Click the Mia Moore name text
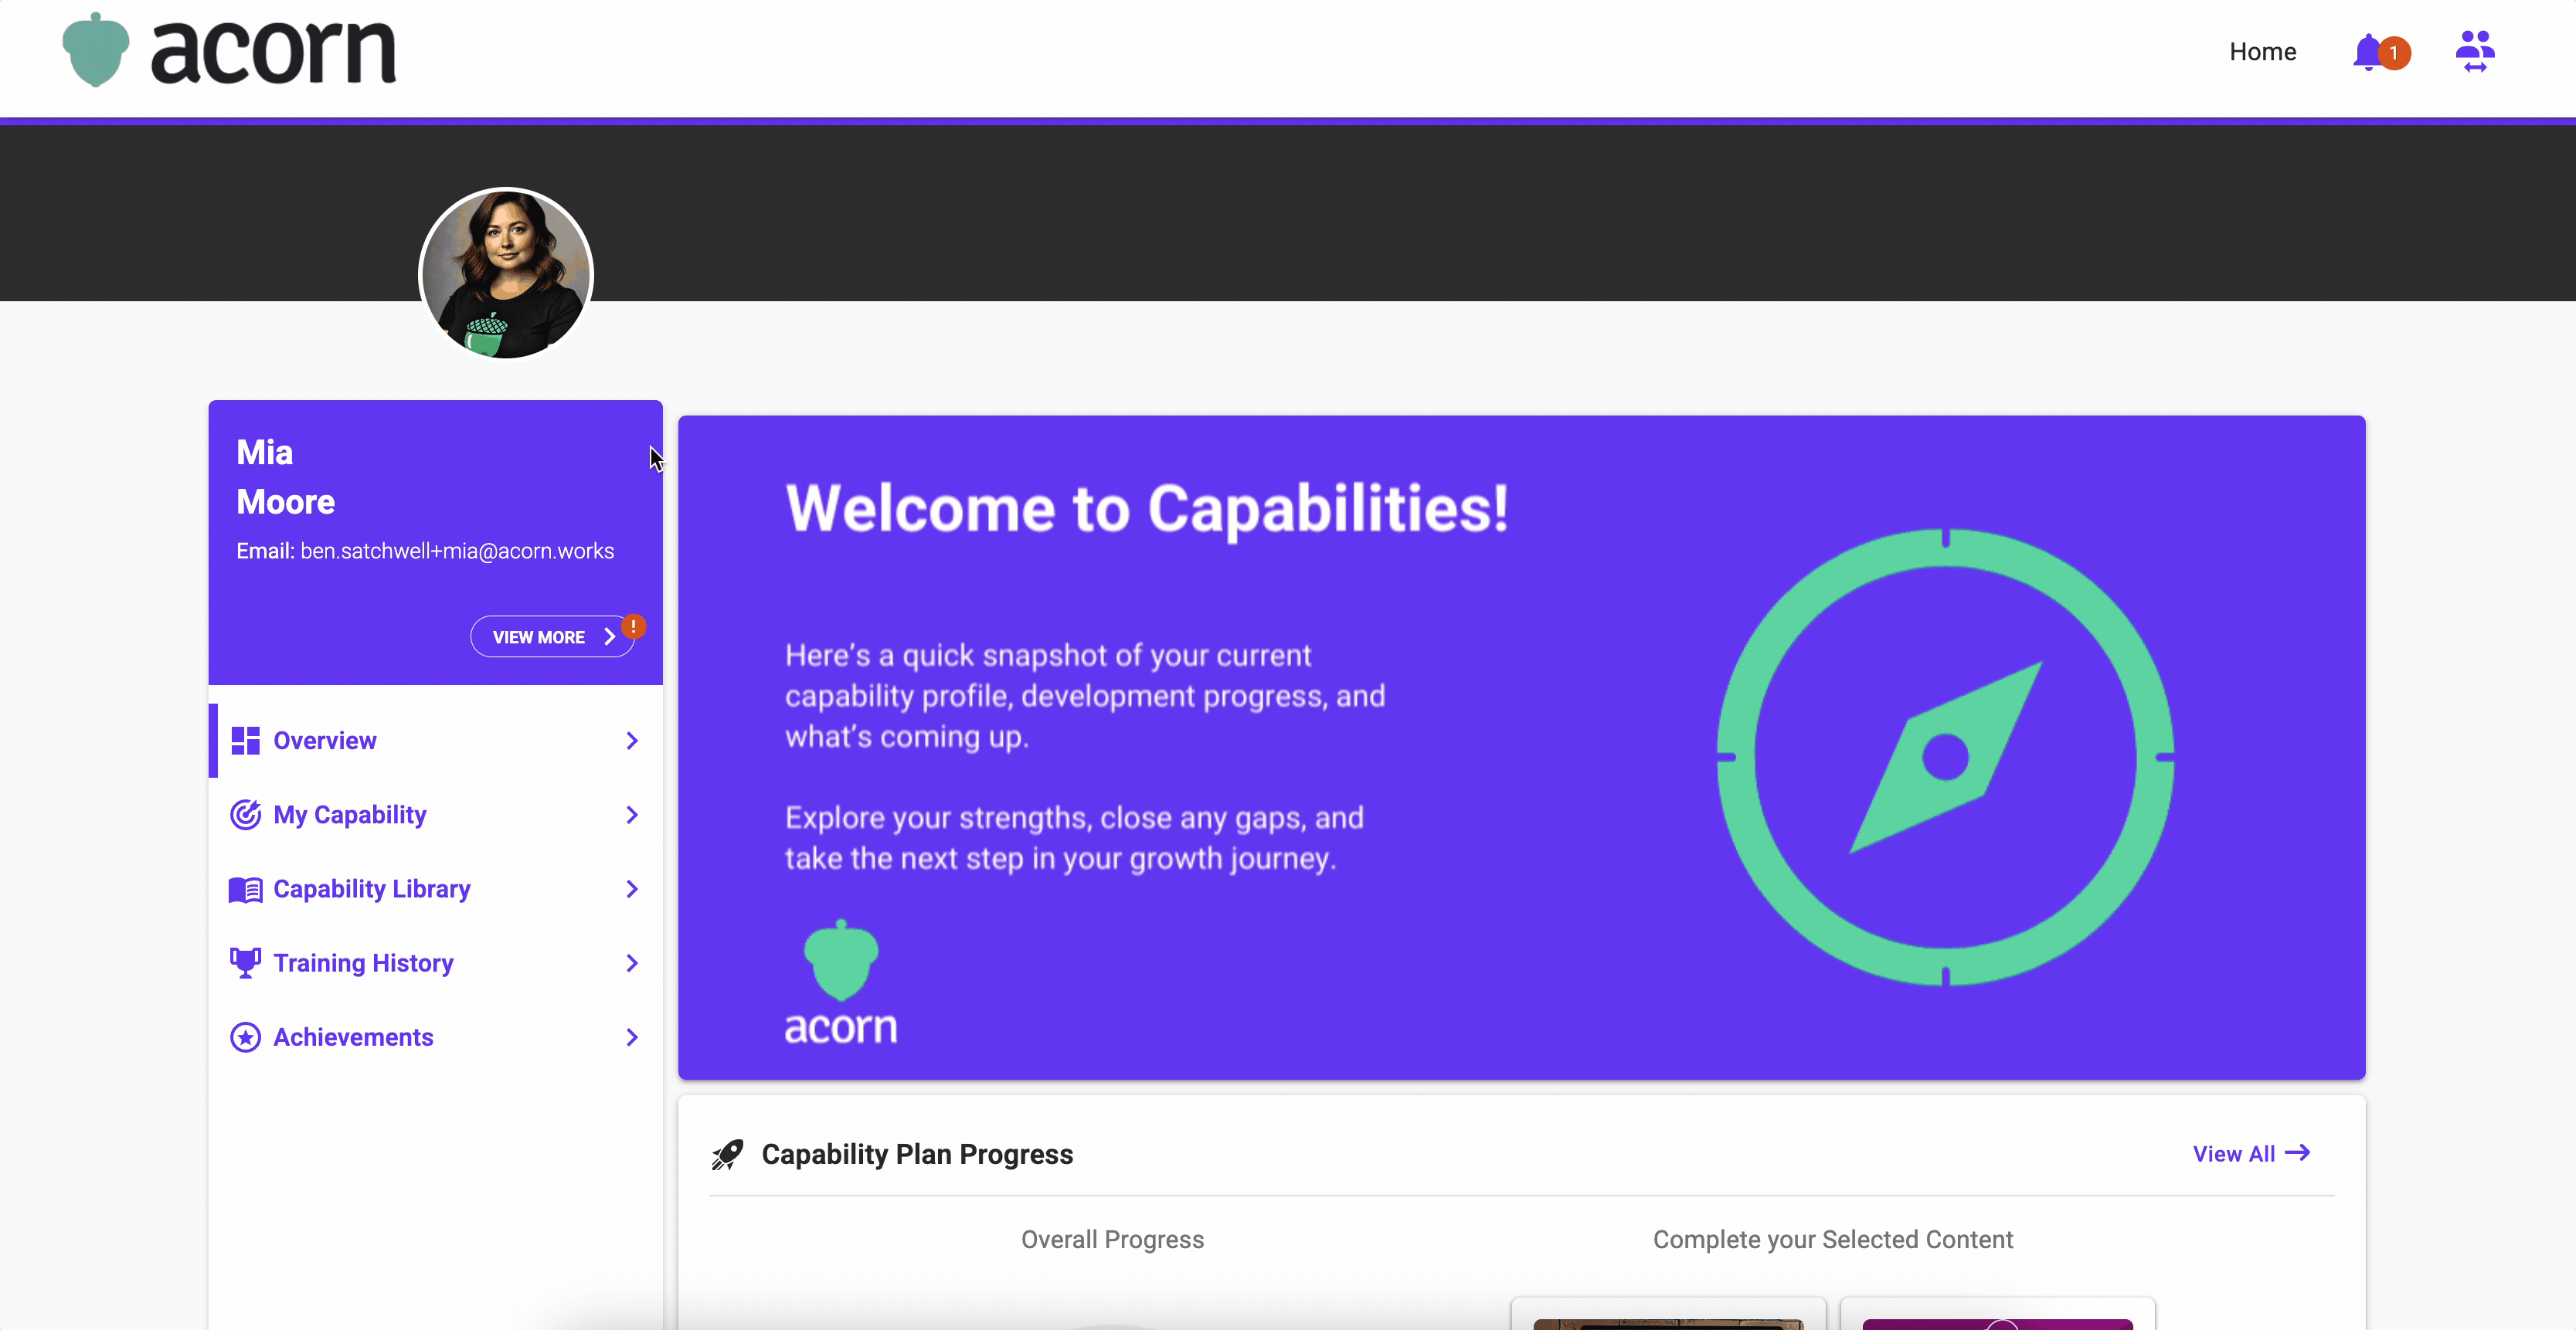 [285, 476]
